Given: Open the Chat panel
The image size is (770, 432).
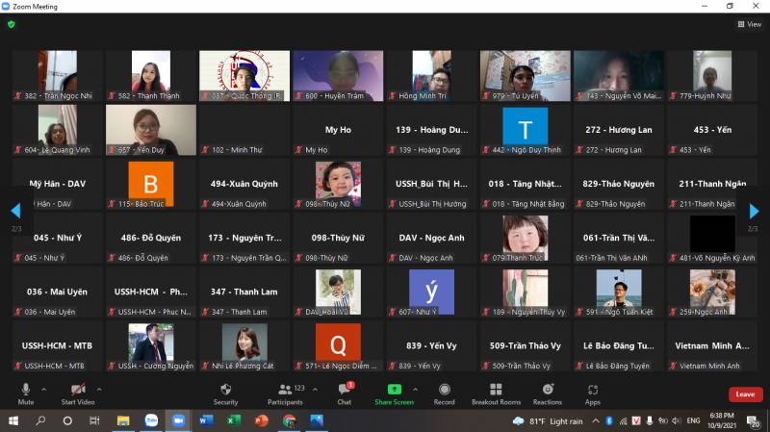Looking at the screenshot, I should click(x=344, y=394).
